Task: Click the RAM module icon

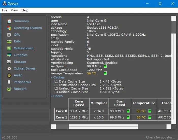Action: [x=9, y=42]
